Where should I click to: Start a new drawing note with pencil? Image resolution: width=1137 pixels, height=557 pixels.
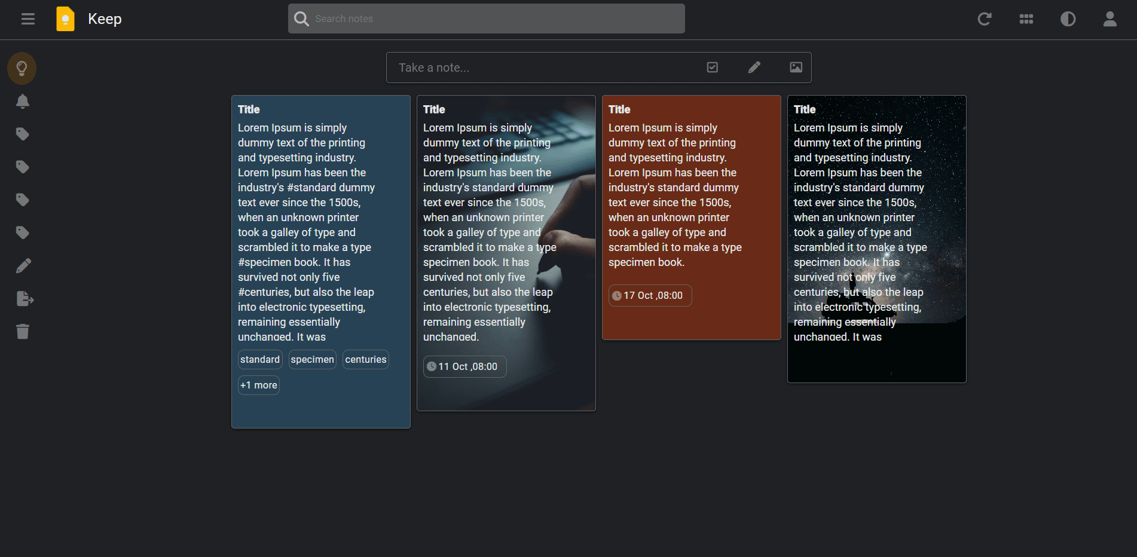coord(754,68)
